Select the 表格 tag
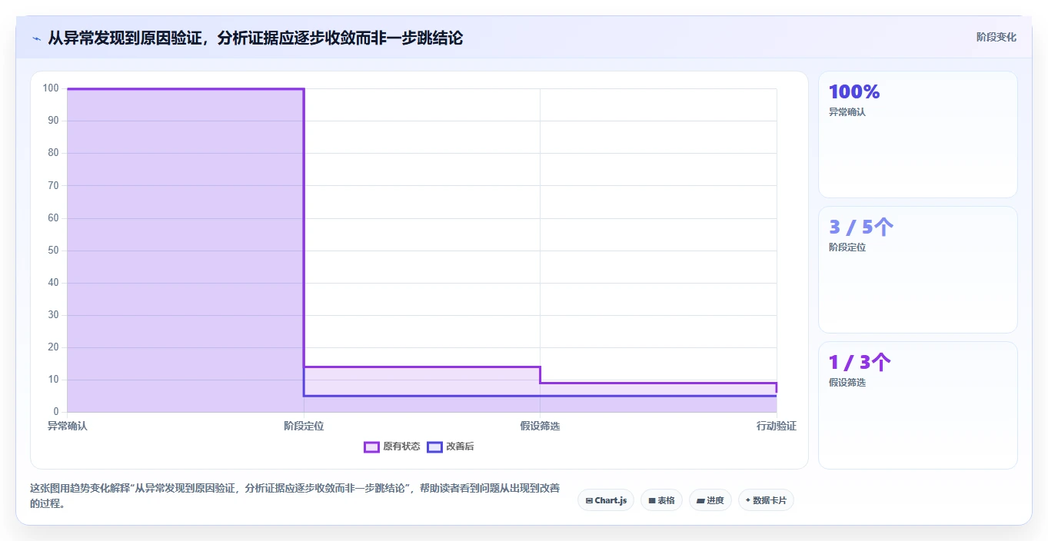This screenshot has height=541, width=1048. (661, 500)
